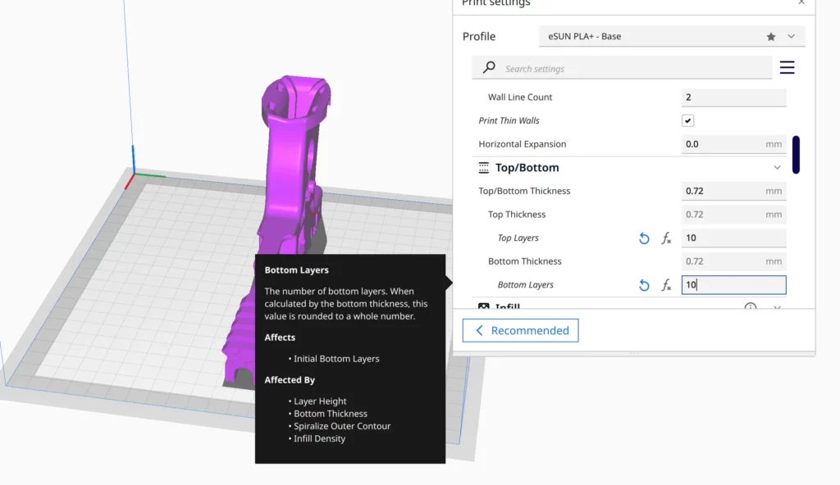Click the Top/Bottom category icon

(x=484, y=168)
